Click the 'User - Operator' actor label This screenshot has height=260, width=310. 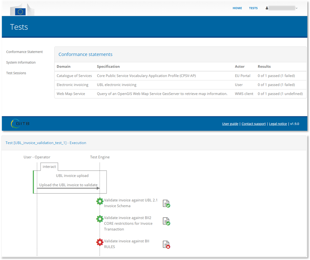click(37, 157)
